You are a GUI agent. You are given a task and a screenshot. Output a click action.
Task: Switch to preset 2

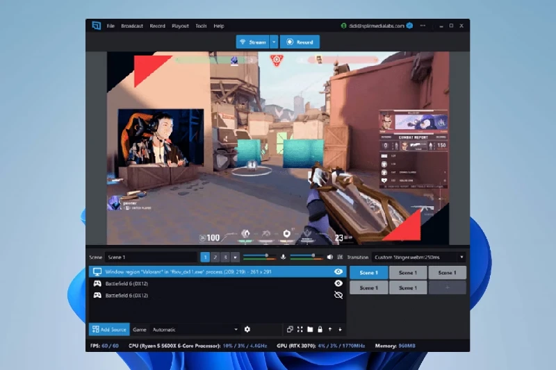(215, 257)
